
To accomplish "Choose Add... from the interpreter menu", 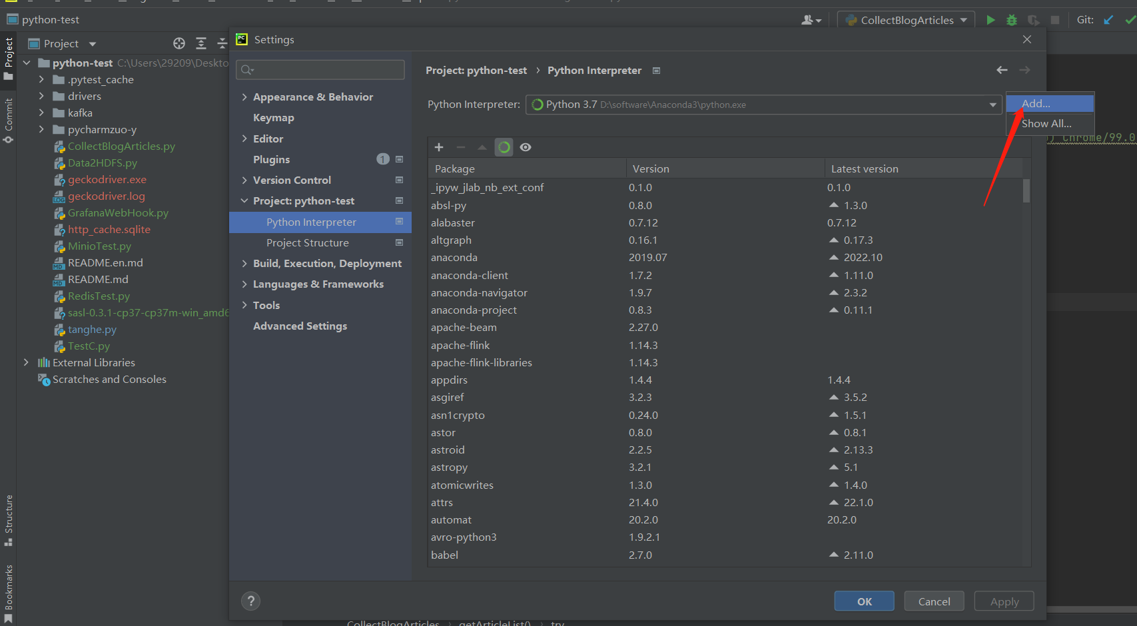I will 1050,103.
